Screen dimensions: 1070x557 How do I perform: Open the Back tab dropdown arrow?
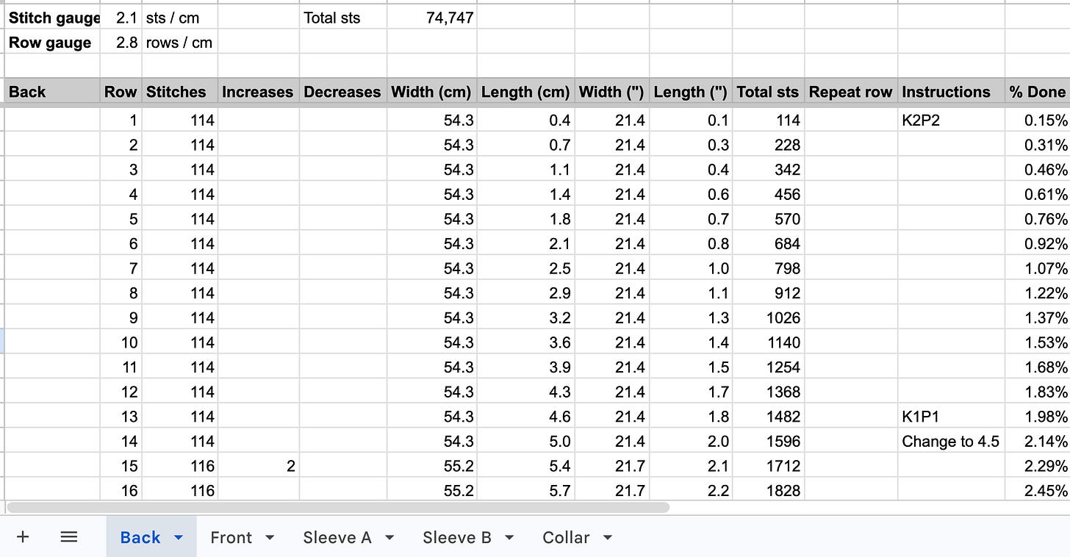click(x=179, y=538)
